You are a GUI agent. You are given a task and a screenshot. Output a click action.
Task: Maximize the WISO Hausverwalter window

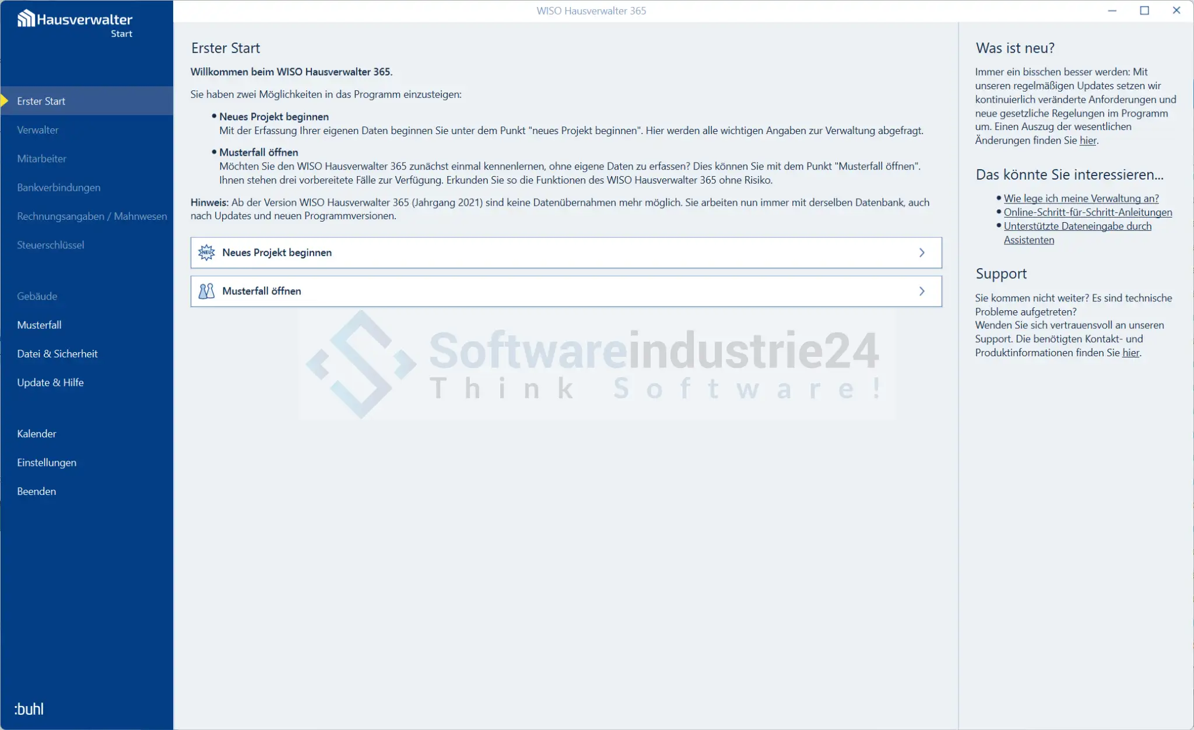coord(1144,10)
